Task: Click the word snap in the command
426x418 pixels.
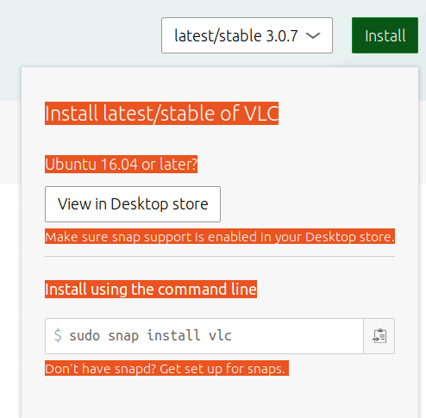Action: (x=123, y=336)
